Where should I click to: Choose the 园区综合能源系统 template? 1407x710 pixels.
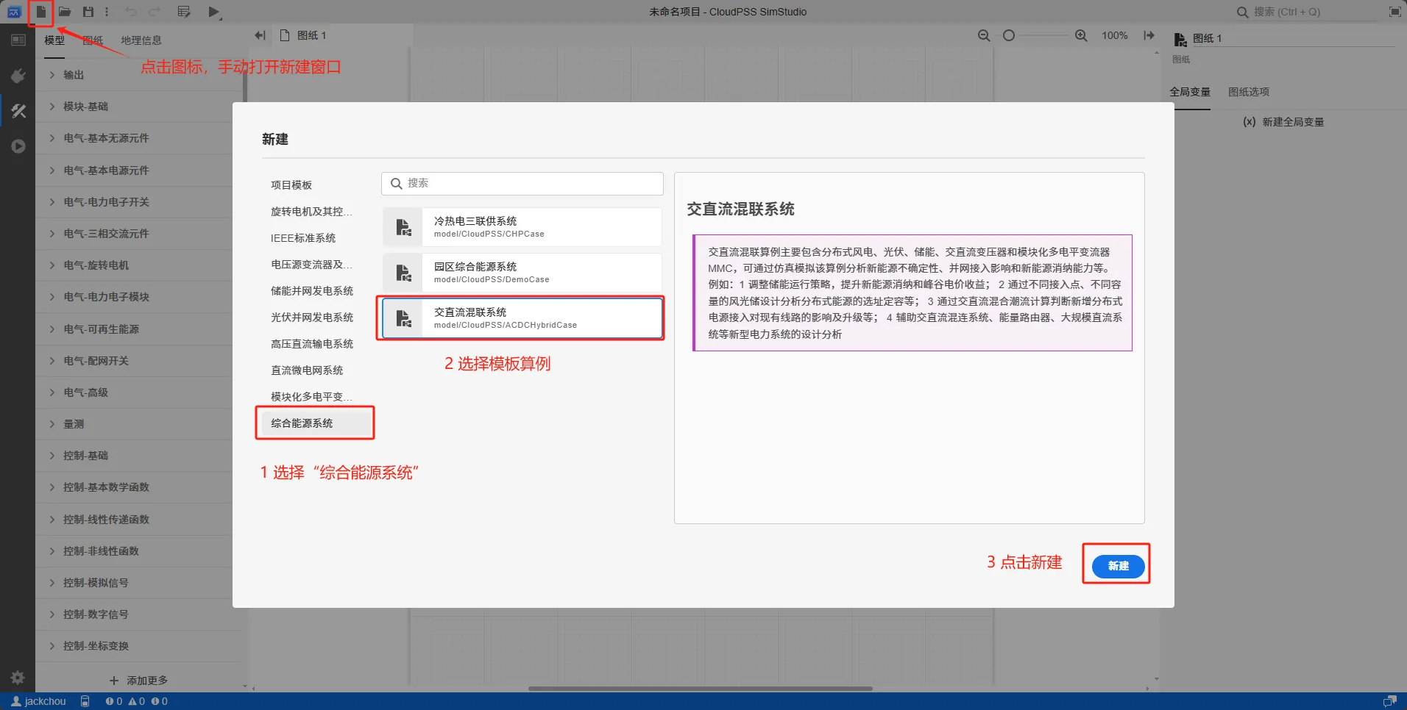tap(522, 273)
